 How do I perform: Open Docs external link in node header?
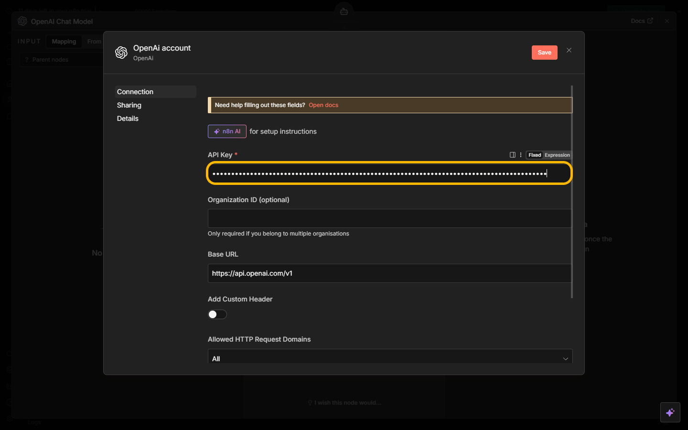pos(641,21)
